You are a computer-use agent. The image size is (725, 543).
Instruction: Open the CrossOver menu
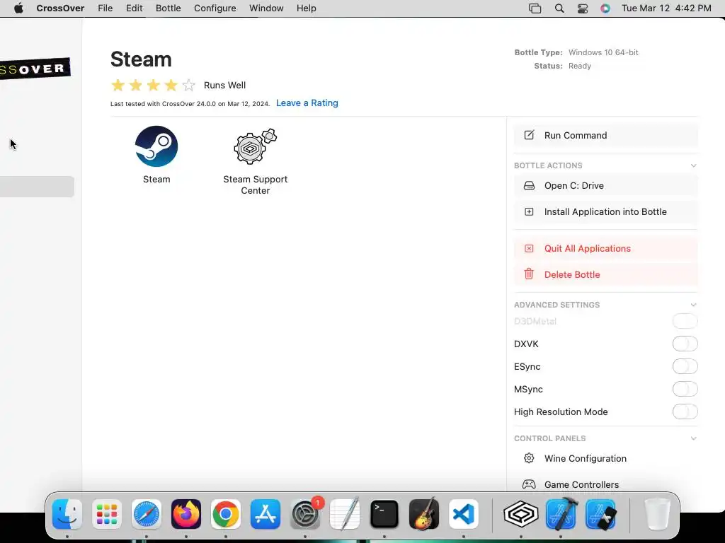[60, 8]
